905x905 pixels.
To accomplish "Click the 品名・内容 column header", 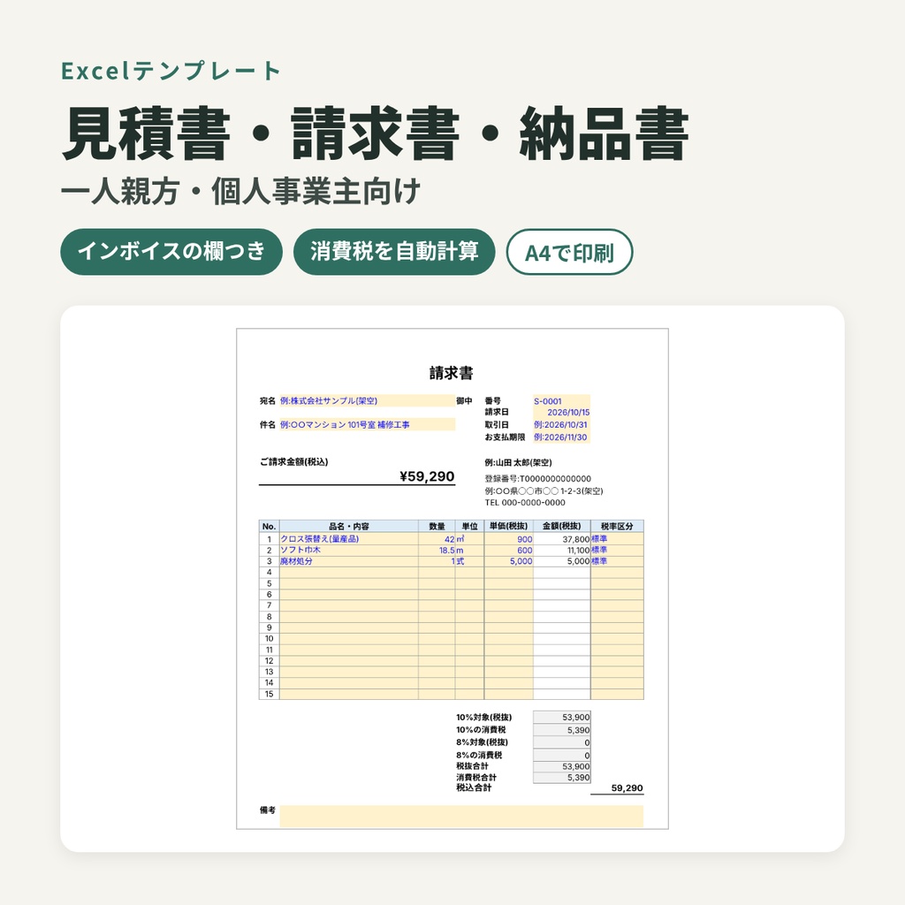I will tap(348, 527).
